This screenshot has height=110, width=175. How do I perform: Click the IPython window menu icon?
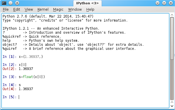click(x=4, y=3)
